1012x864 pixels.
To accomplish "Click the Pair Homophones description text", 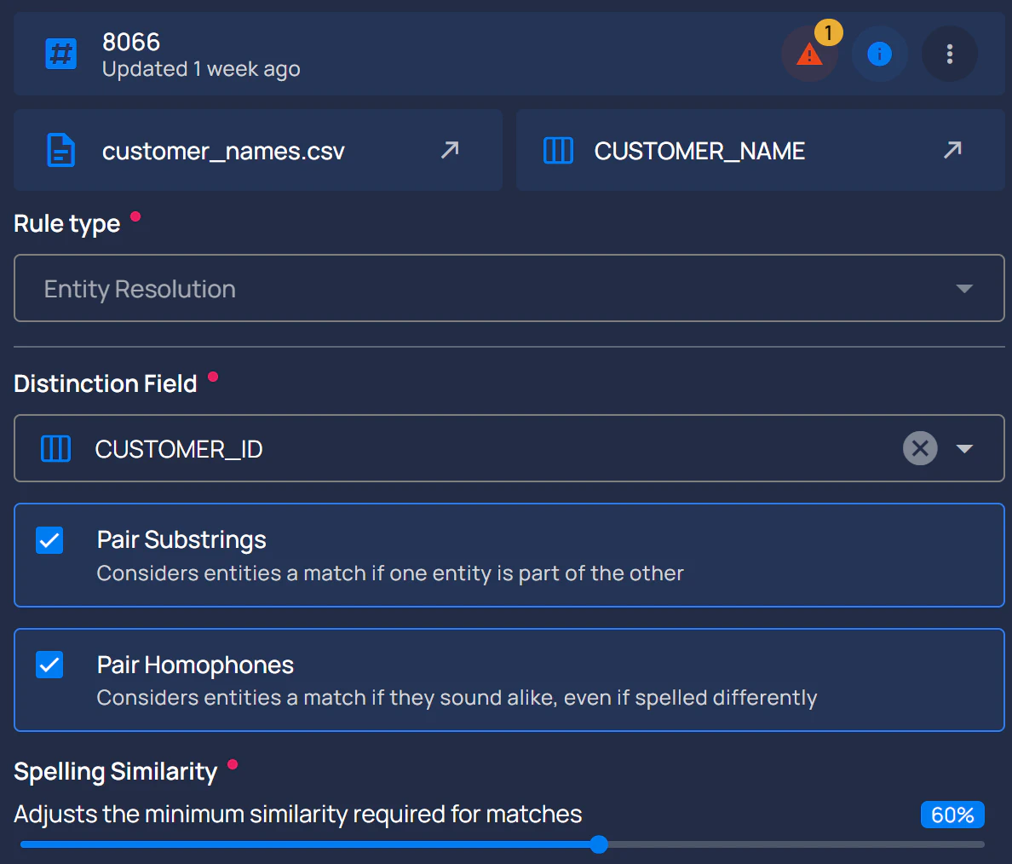I will [457, 697].
